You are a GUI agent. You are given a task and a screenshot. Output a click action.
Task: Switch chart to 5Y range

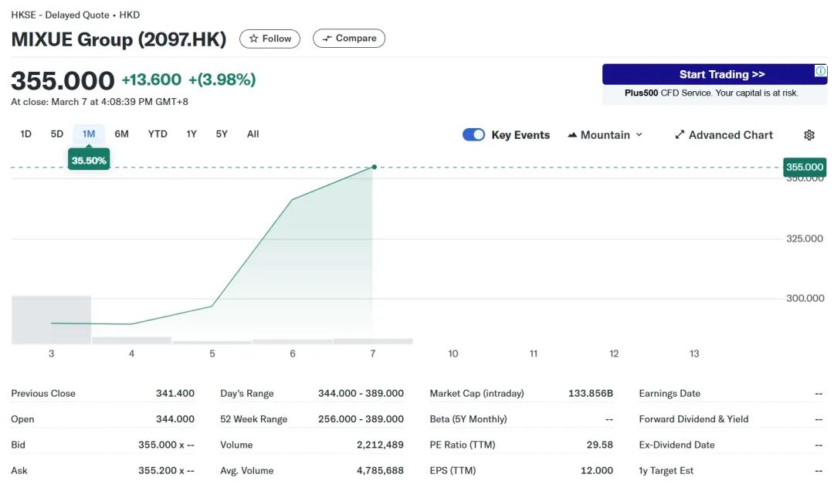[222, 134]
